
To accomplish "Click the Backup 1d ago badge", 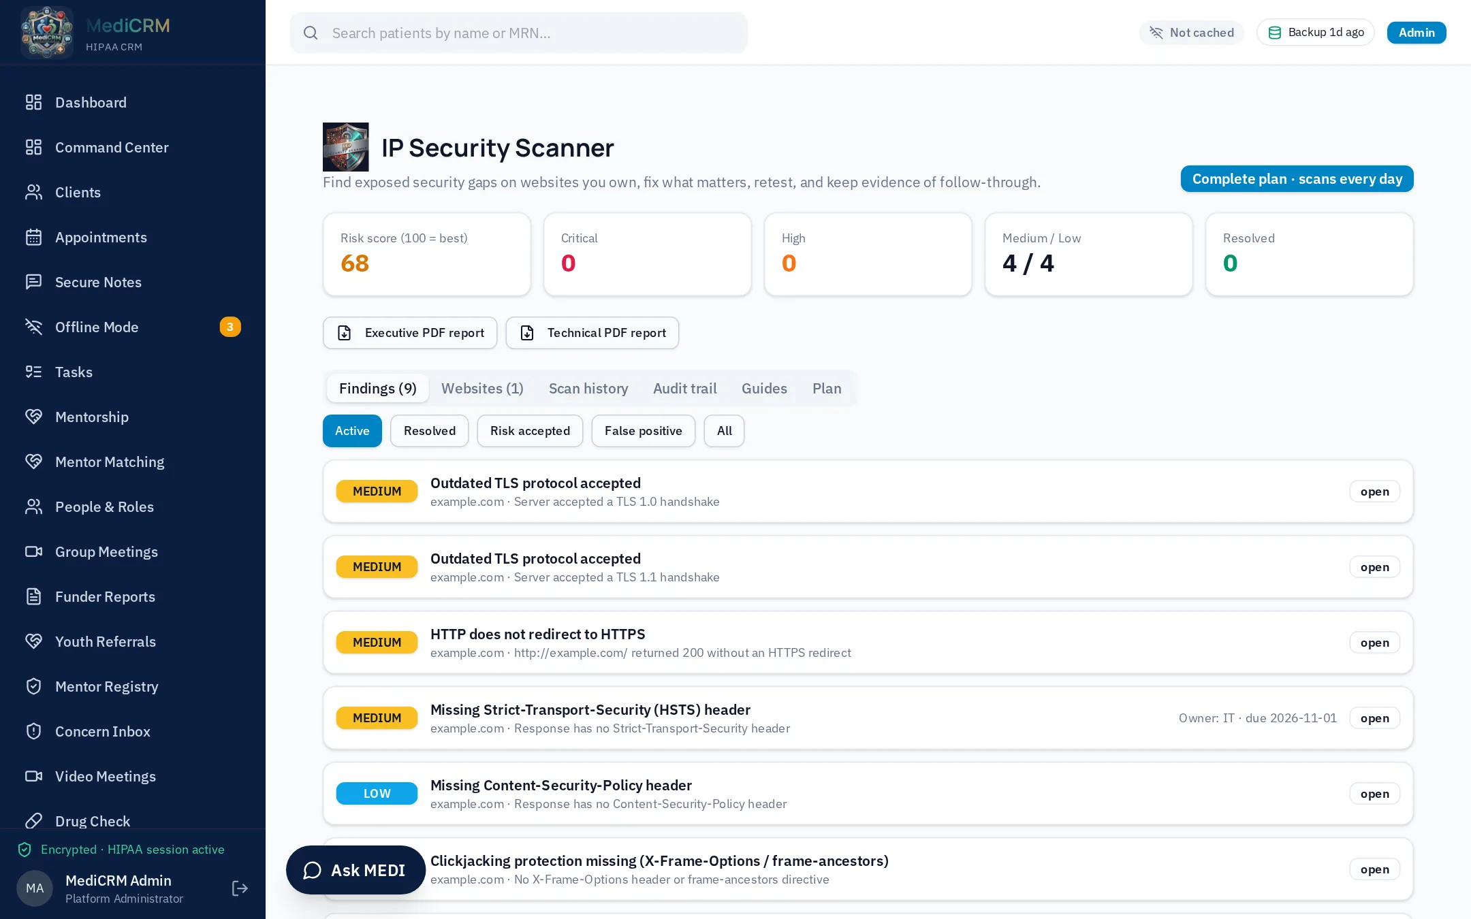I will (x=1316, y=33).
